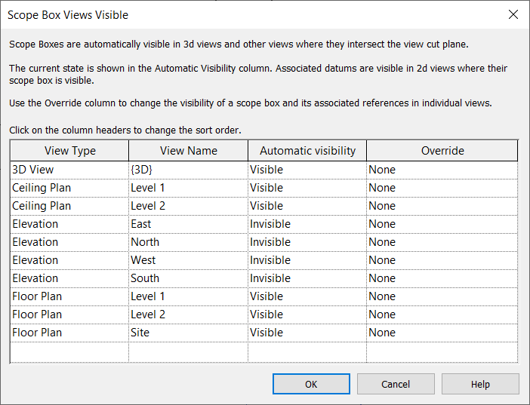Screen dimensions: 530x405
Task: Open Override cell for West elevation
Action: click(x=442, y=260)
